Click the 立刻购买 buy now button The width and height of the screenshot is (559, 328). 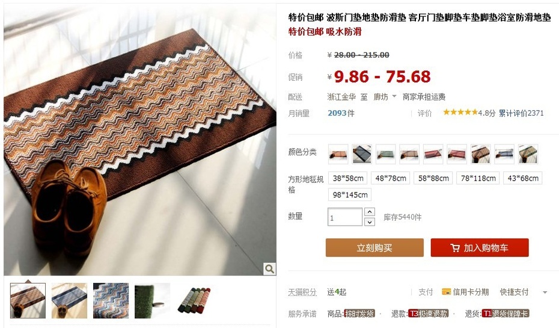(374, 248)
